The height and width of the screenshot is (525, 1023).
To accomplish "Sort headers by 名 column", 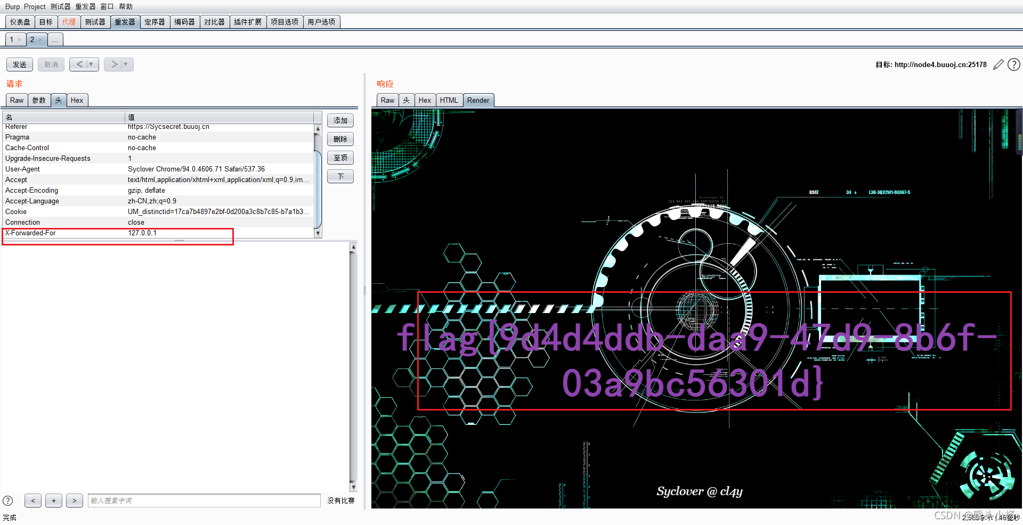I will pyautogui.click(x=63, y=117).
